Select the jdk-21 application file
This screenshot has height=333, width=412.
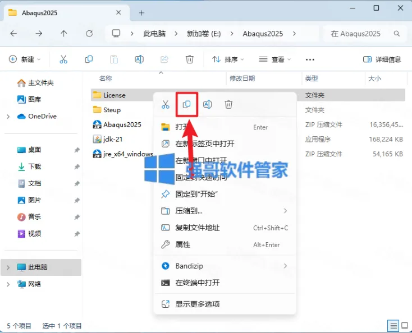tap(108, 140)
